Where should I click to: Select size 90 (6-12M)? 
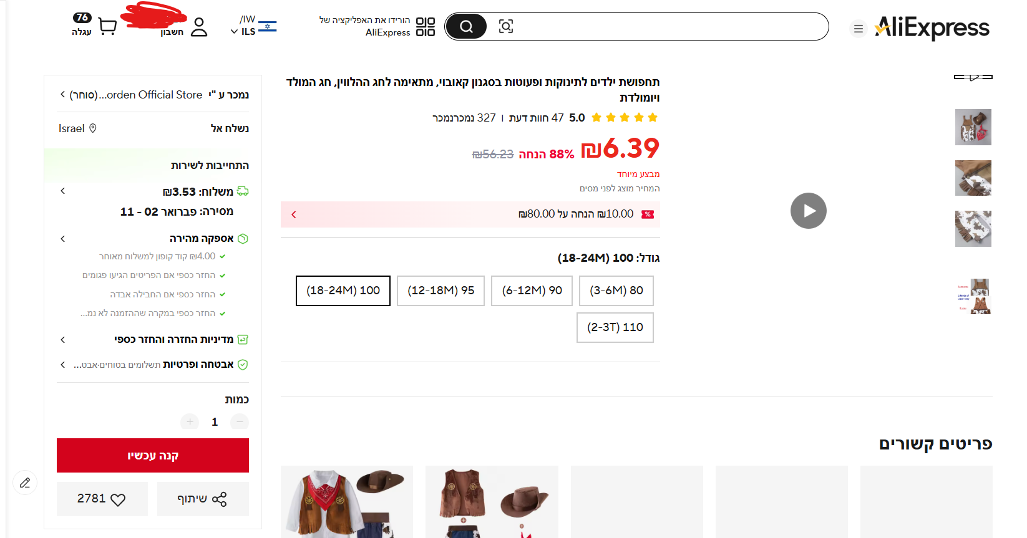pos(532,291)
